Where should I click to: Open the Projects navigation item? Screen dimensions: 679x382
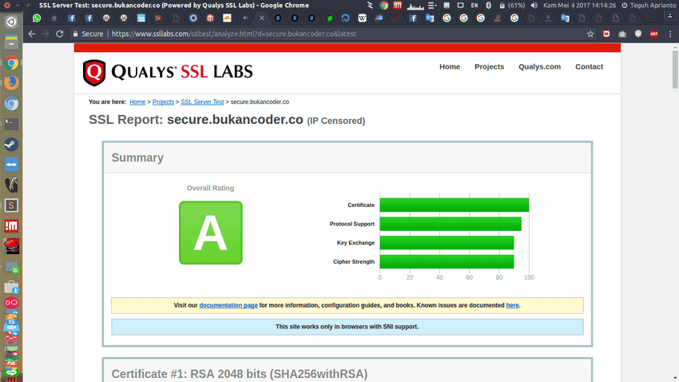point(489,66)
